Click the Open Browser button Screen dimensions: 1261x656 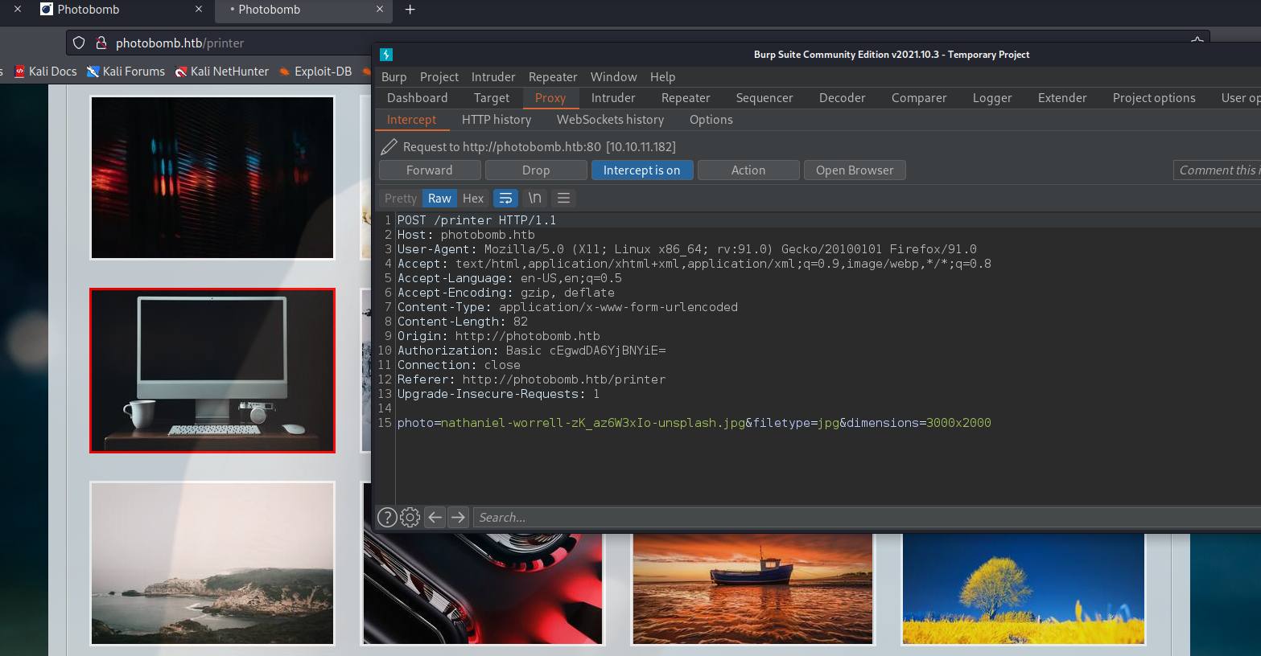855,170
